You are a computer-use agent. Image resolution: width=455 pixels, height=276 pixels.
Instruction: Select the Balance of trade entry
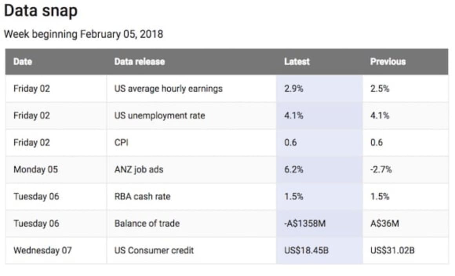point(147,223)
